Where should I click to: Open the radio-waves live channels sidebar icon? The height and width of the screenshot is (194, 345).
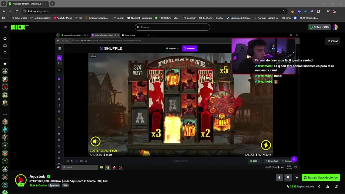[5, 114]
